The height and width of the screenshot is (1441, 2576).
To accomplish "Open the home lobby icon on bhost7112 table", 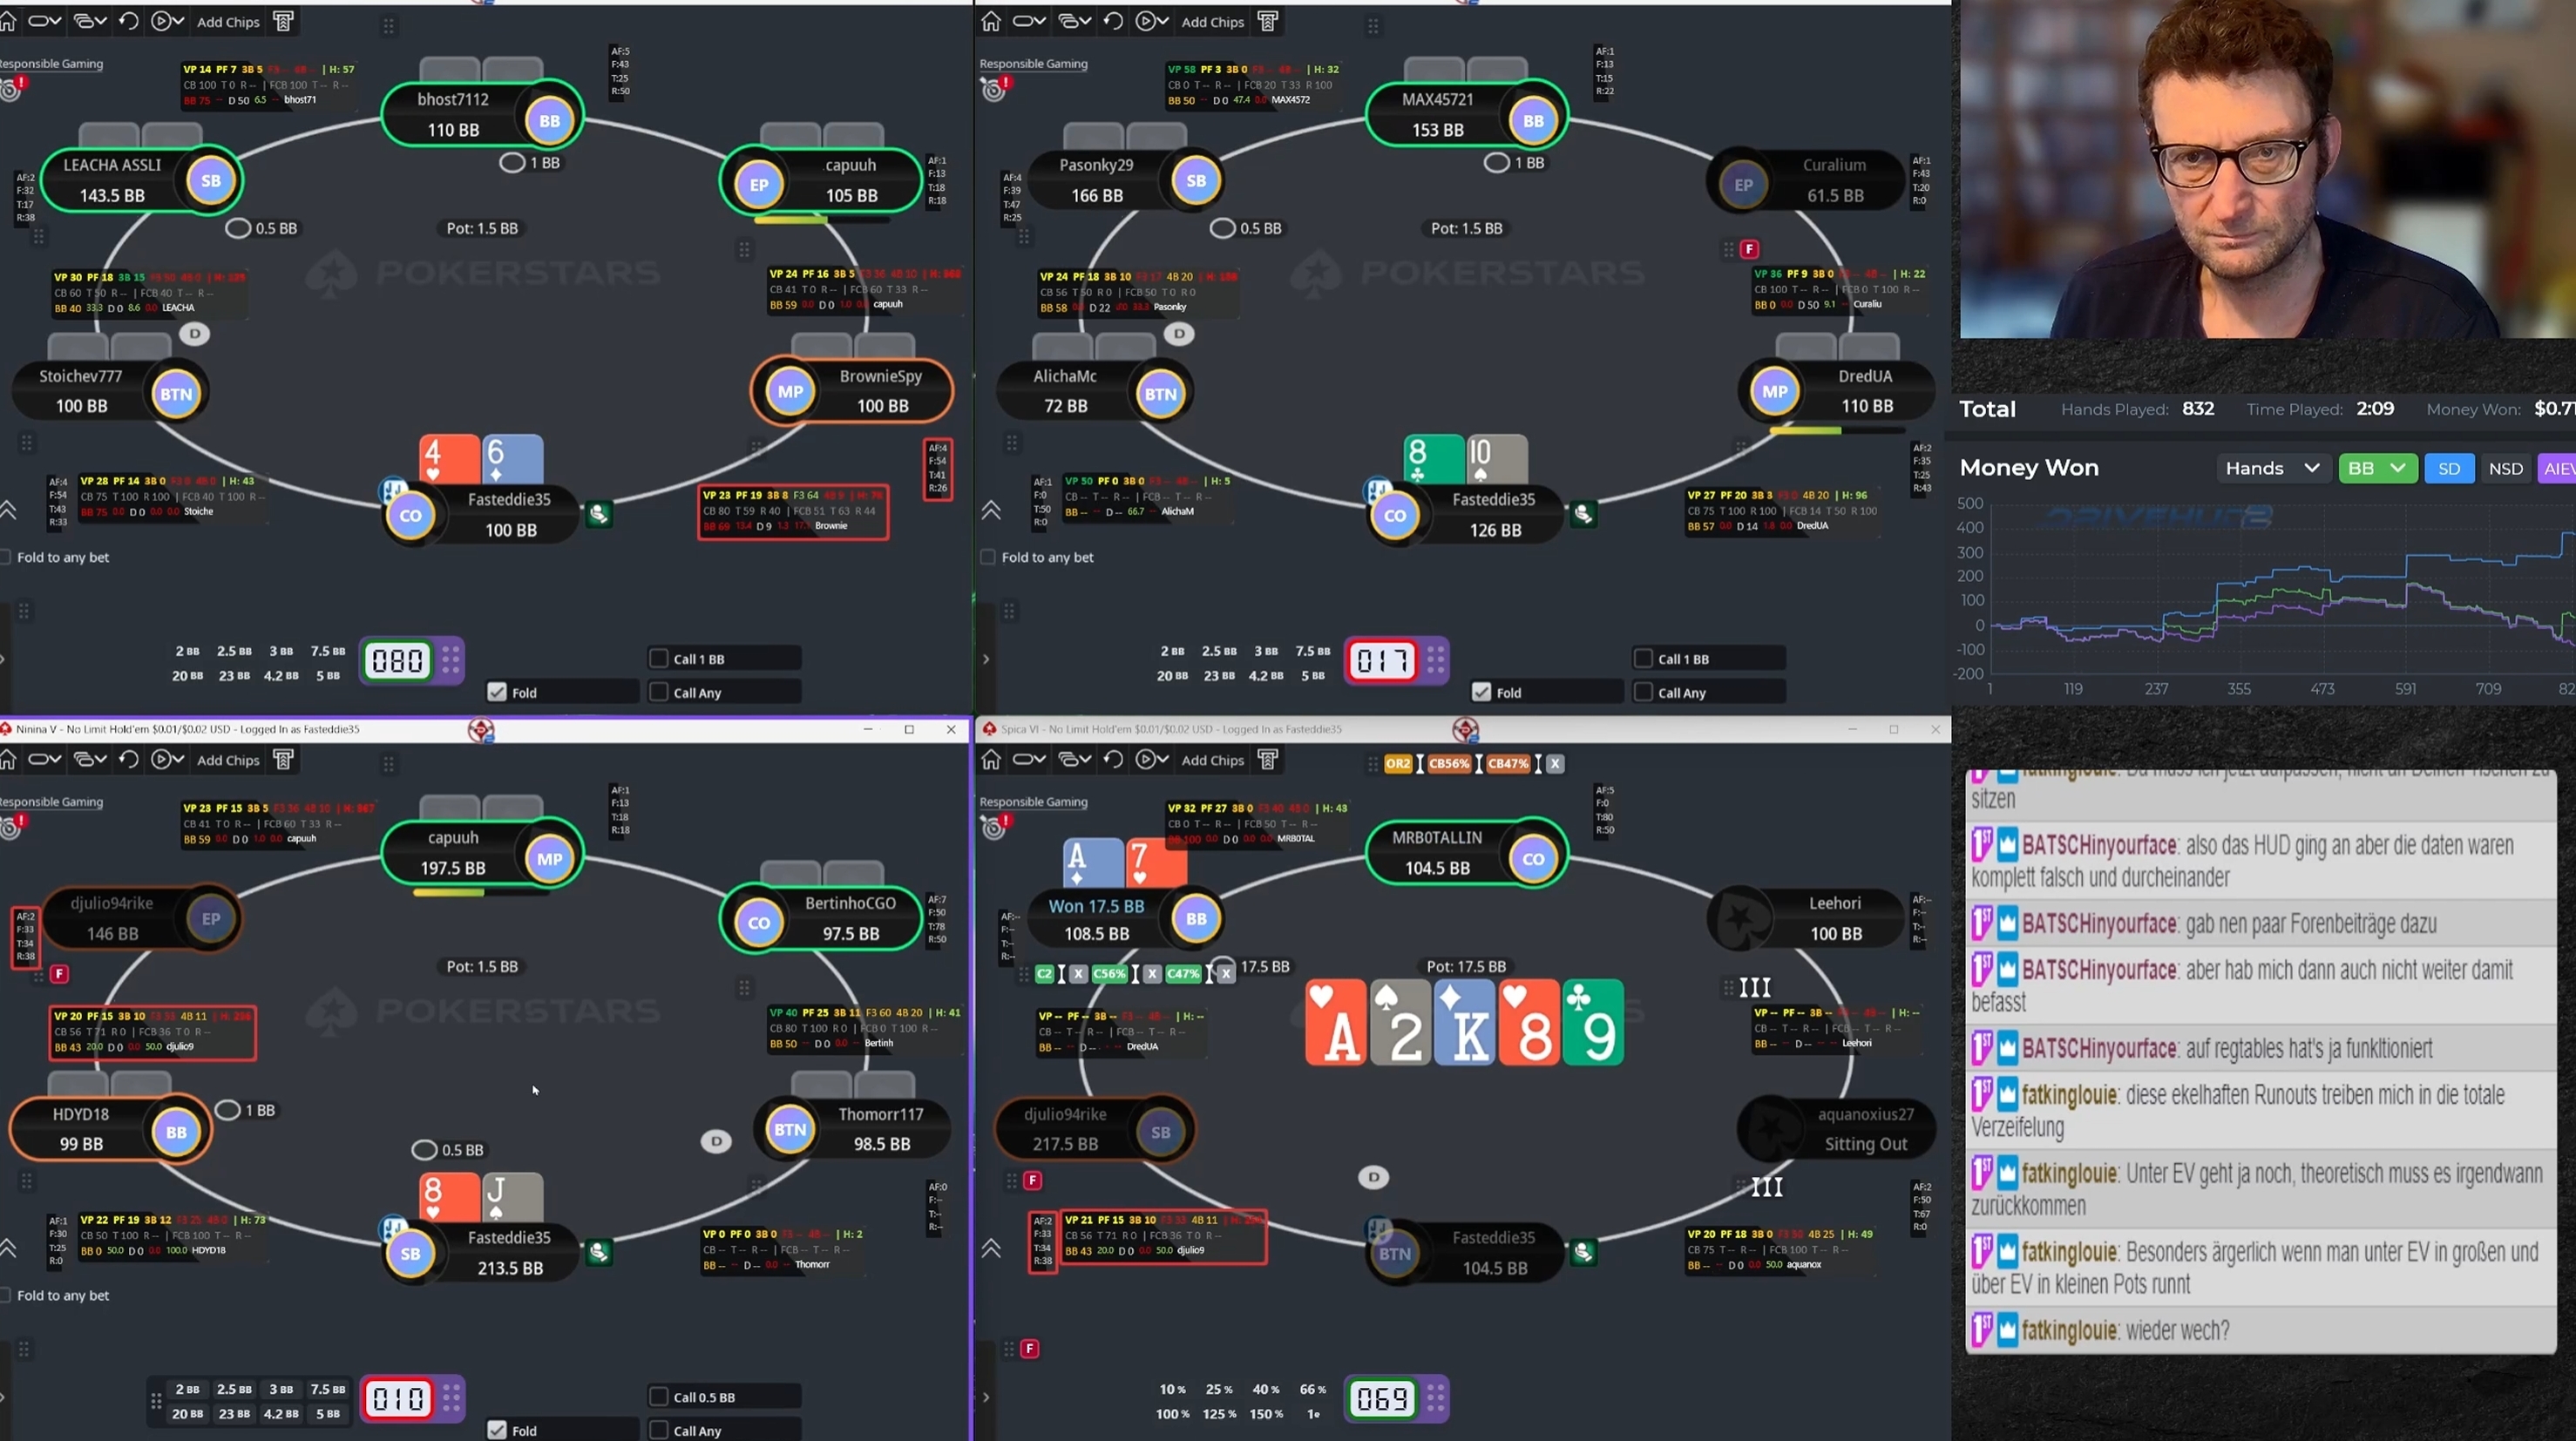I will (x=8, y=21).
